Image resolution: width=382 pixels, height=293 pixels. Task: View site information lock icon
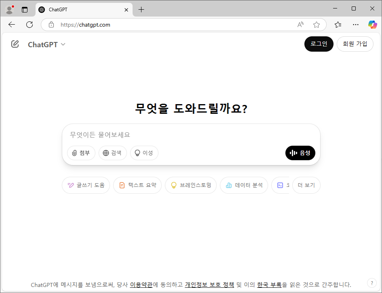(51, 25)
